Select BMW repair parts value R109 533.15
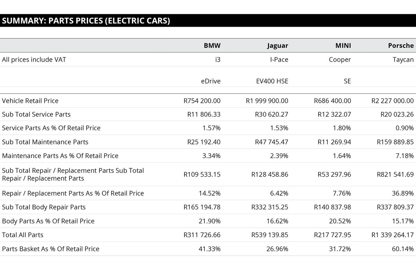This screenshot has width=416, height=277. click(x=202, y=175)
